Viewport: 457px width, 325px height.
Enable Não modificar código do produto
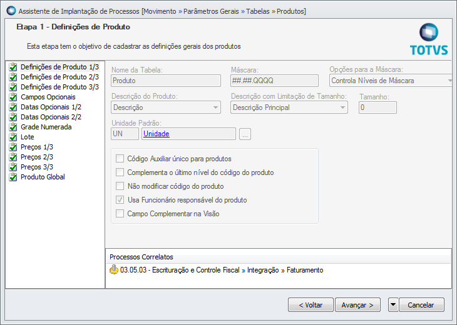(x=120, y=186)
